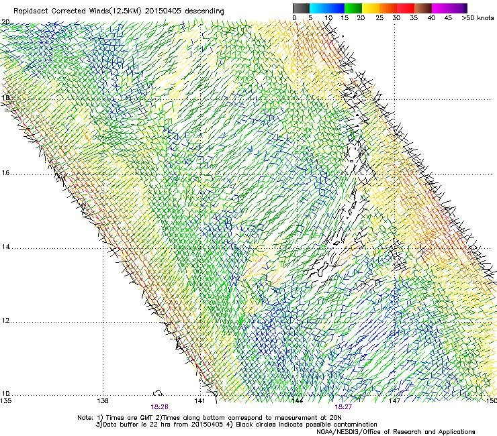Click the legend tick label '25'
The image size is (497, 436).
click(379, 18)
